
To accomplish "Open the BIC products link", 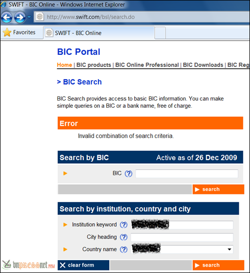I will coord(94,65).
